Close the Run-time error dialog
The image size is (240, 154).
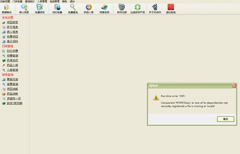[x=234, y=86]
